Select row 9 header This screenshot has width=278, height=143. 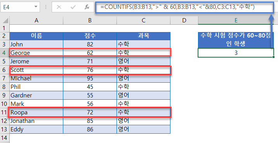[4, 95]
